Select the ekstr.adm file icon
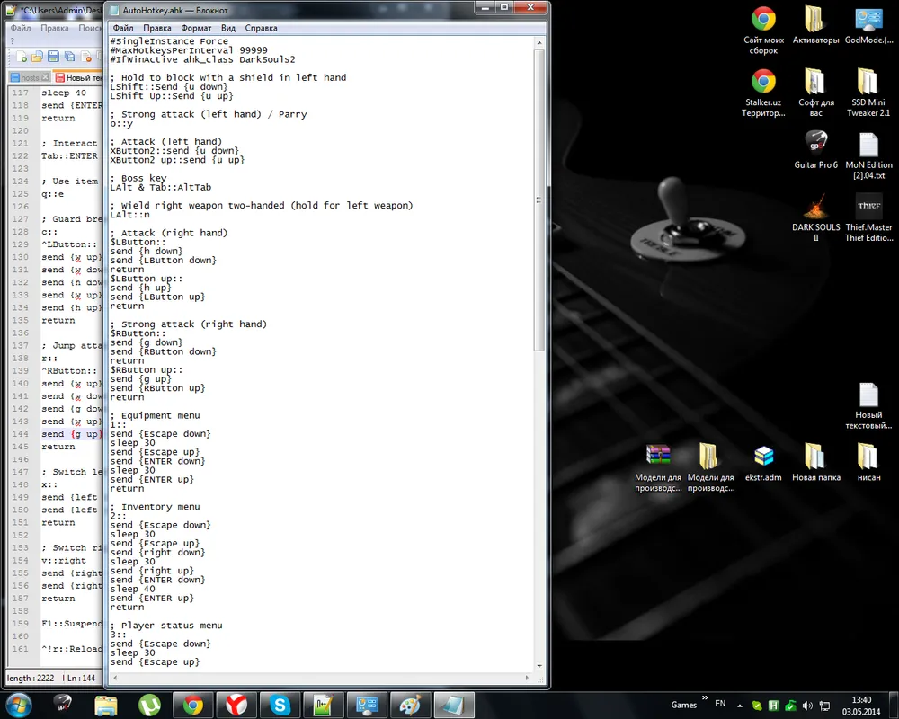Screen dimensions: 899x719 click(763, 461)
